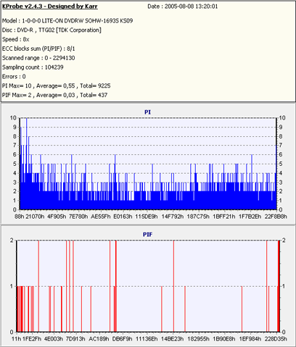
Task: Click the PI chart title
Action: [x=147, y=112]
